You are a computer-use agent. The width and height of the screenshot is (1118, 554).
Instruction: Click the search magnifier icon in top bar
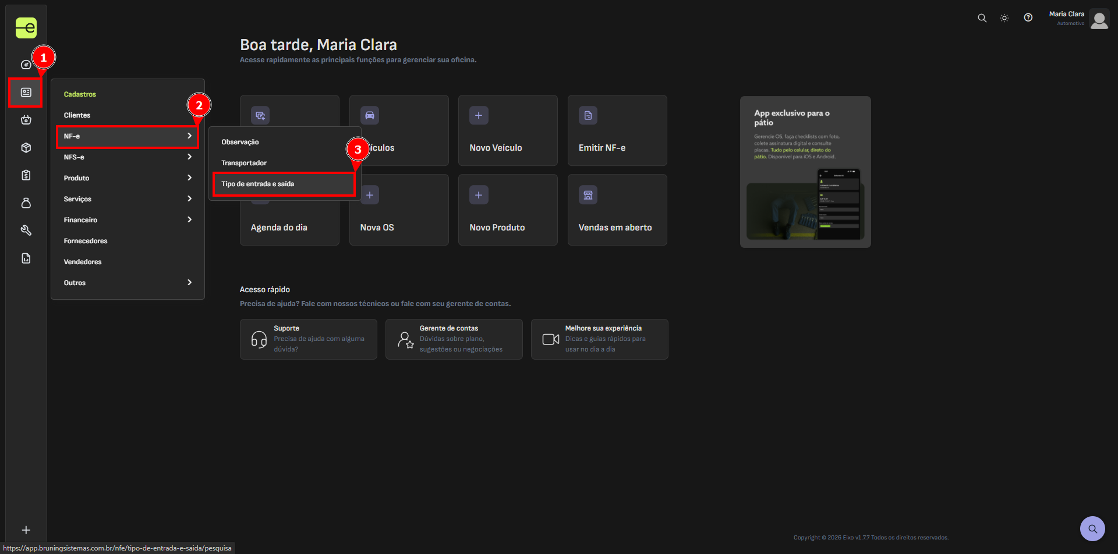(x=982, y=18)
